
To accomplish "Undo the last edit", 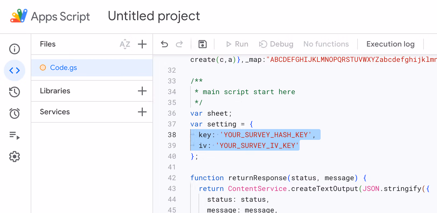I will 164,44.
